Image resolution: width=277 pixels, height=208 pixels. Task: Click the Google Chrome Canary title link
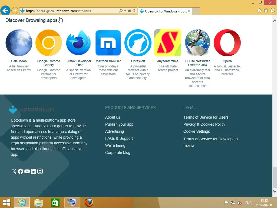pyautogui.click(x=49, y=63)
